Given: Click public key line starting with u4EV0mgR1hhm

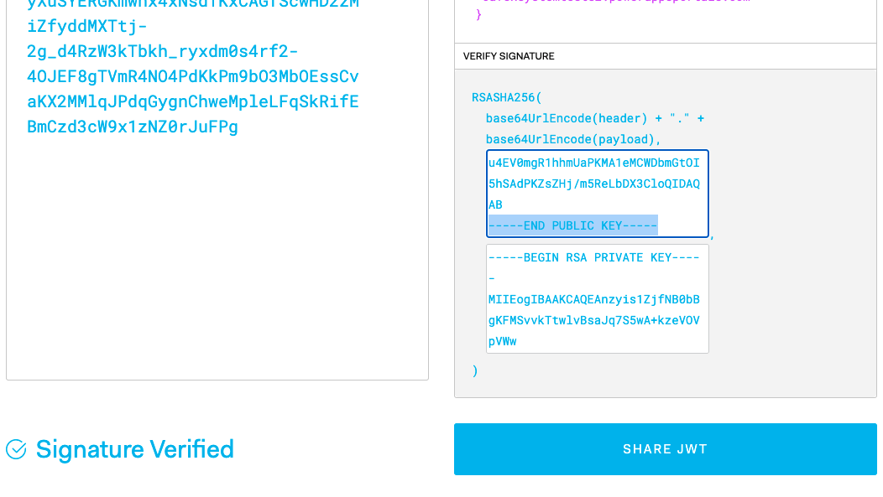Looking at the screenshot, I should tap(593, 163).
